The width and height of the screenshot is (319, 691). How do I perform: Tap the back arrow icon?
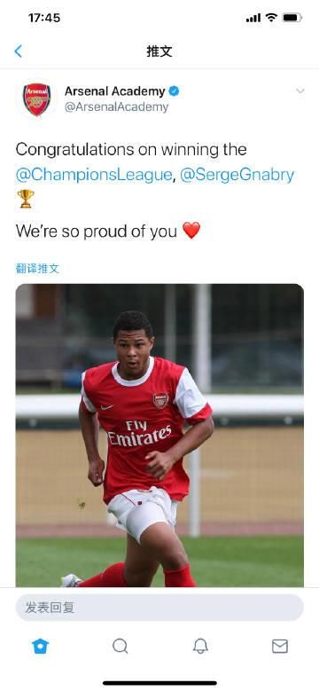tap(18, 51)
